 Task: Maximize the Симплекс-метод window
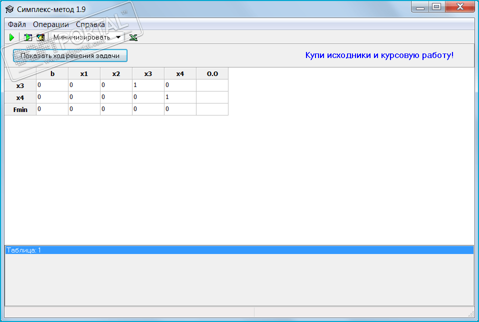(436, 6)
